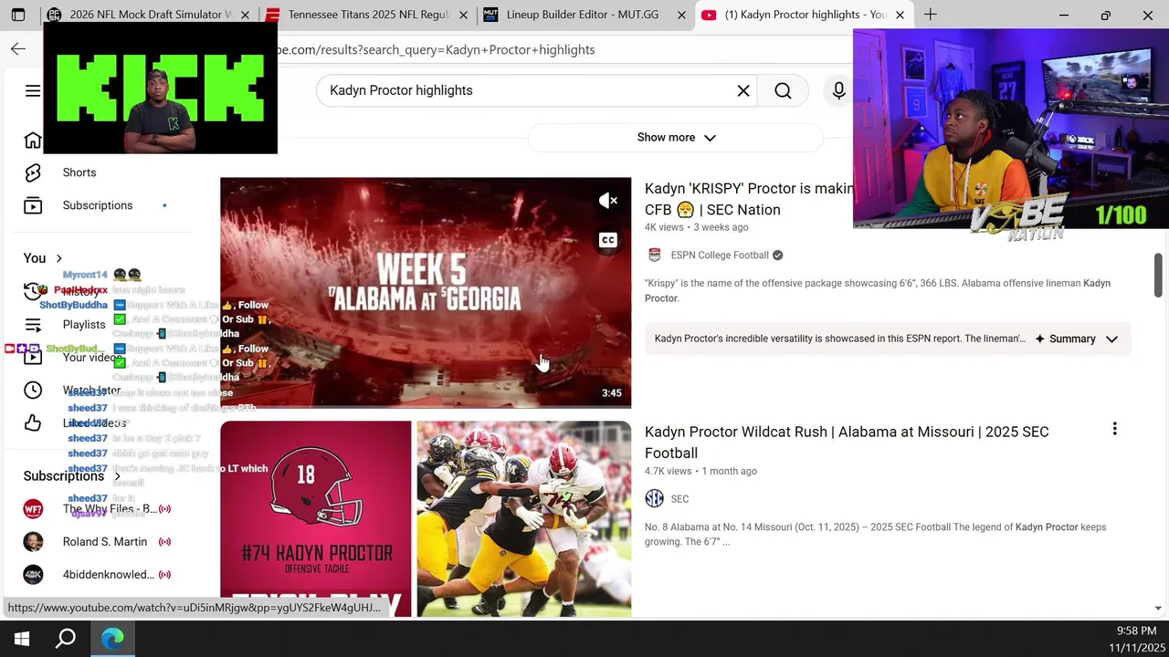Viewport: 1169px width, 657px height.
Task: Open the Subscriptions sidebar icon
Action: click(33, 205)
